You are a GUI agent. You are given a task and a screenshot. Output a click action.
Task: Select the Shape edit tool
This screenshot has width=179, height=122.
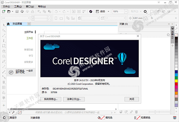(4, 30)
